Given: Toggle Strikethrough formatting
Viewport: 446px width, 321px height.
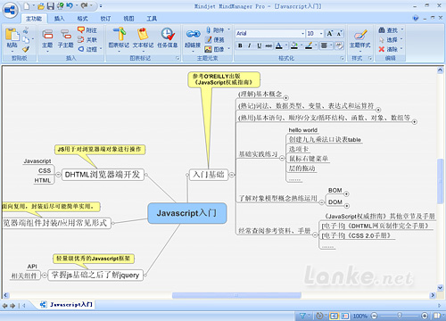Looking at the screenshot, I should [x=268, y=45].
